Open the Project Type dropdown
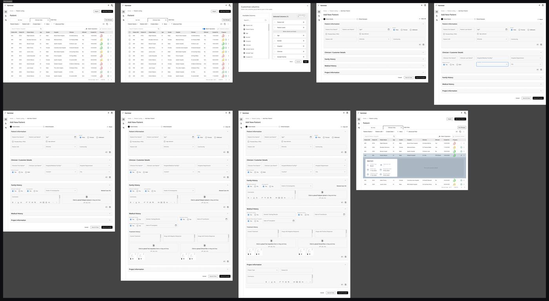The image size is (549, 301). click(x=262, y=270)
